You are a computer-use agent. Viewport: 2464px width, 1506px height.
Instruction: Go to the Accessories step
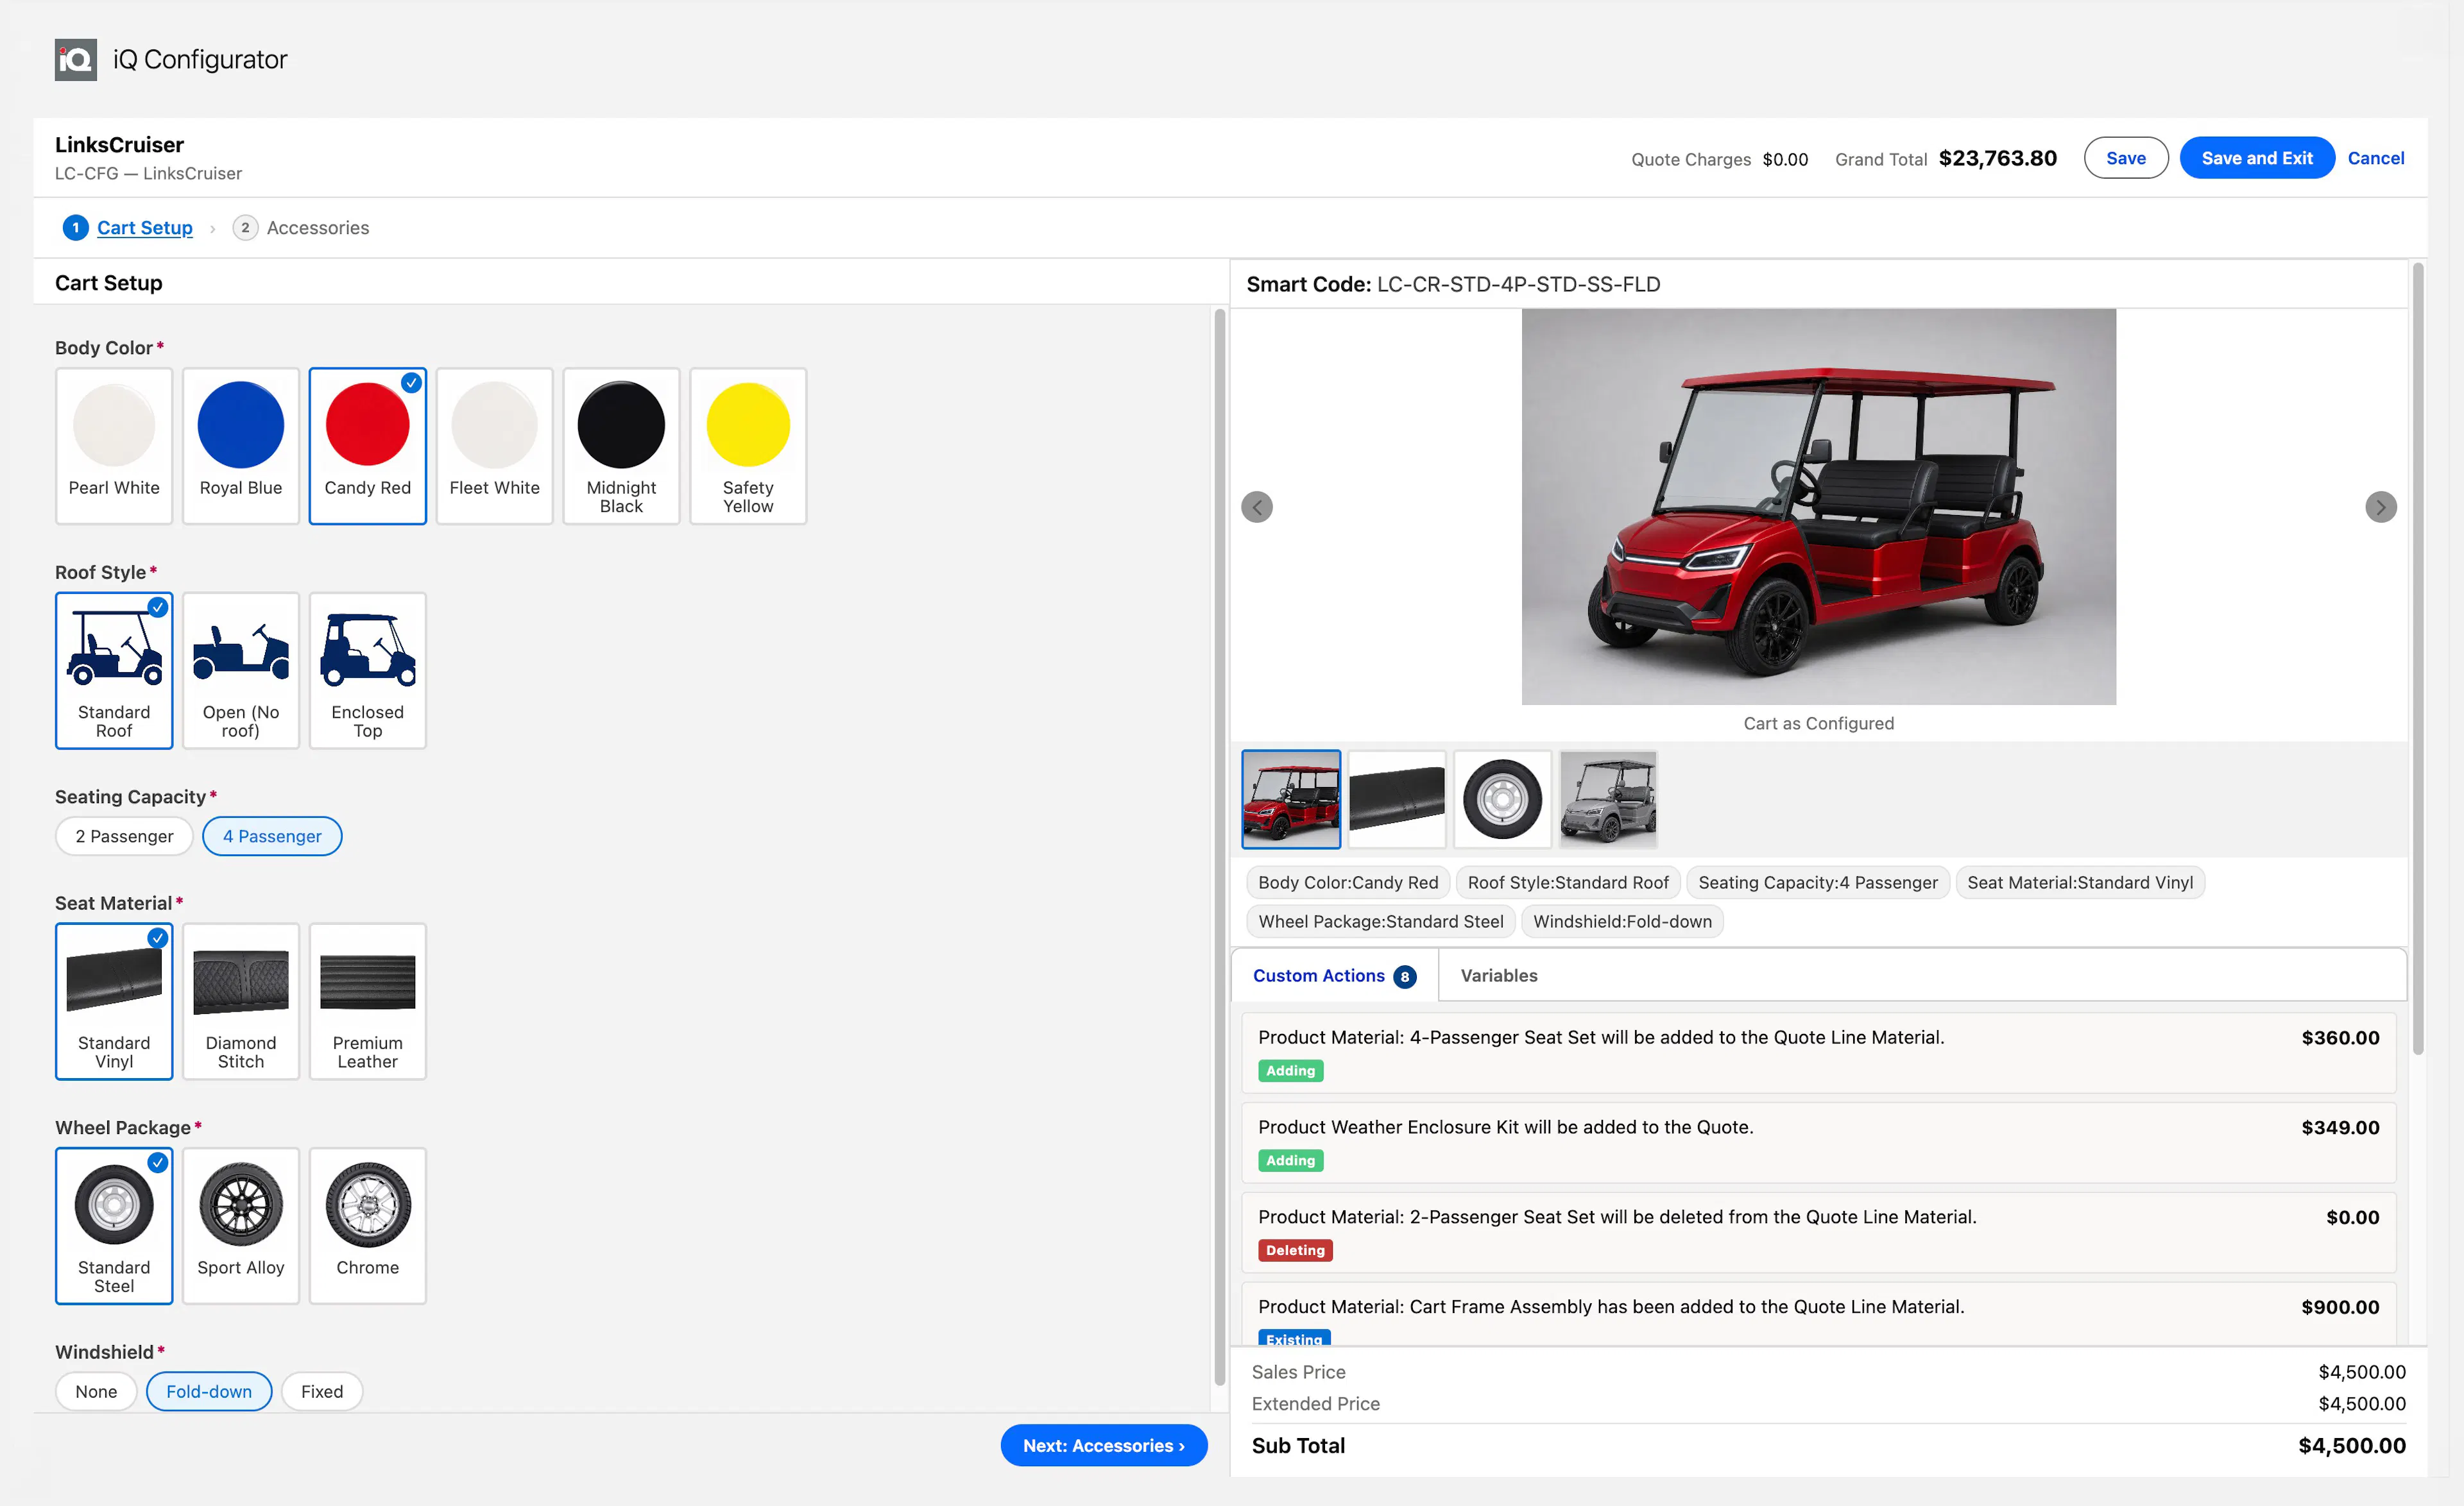(x=317, y=228)
